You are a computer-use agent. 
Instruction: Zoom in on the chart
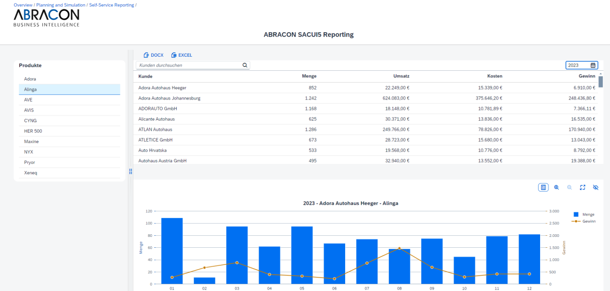pyautogui.click(x=556, y=187)
